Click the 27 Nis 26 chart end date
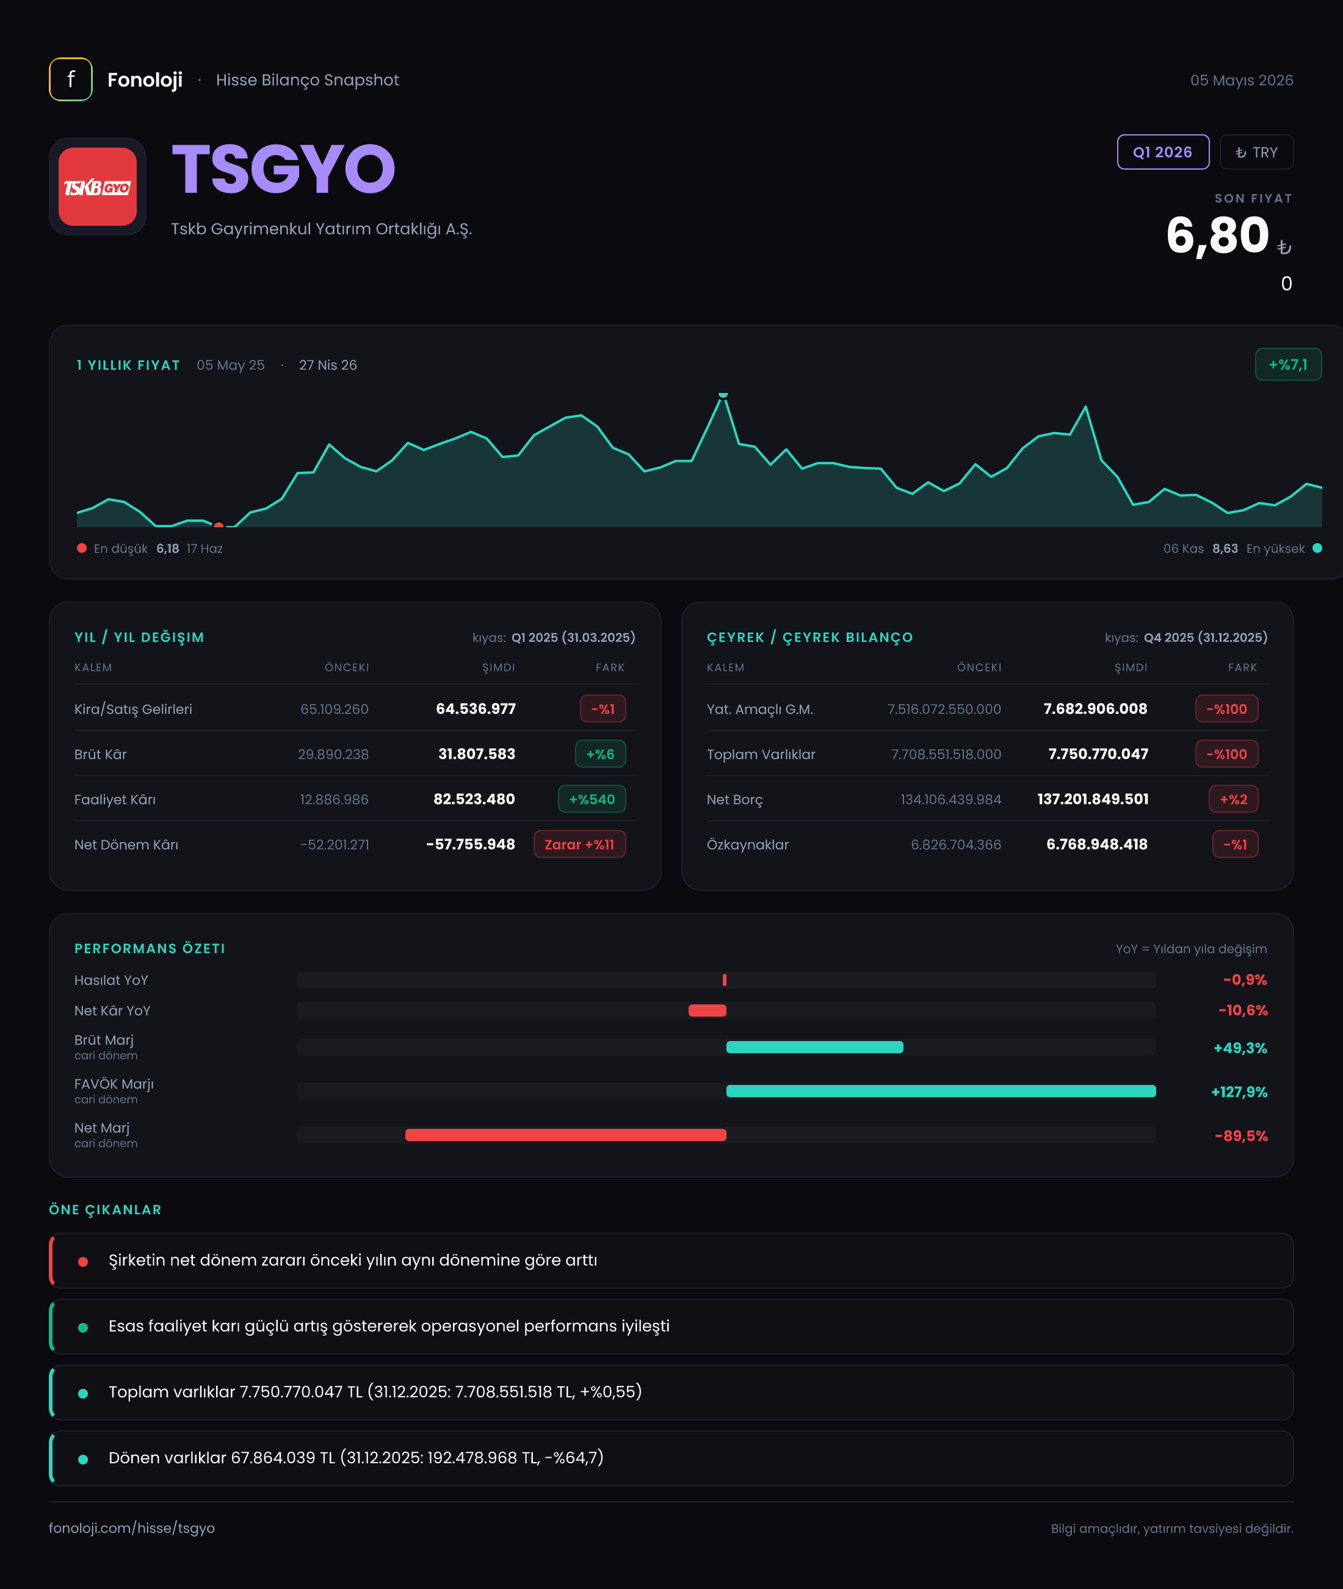The image size is (1343, 1589). click(x=328, y=366)
